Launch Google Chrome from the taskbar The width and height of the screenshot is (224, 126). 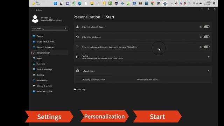click(x=153, y=3)
